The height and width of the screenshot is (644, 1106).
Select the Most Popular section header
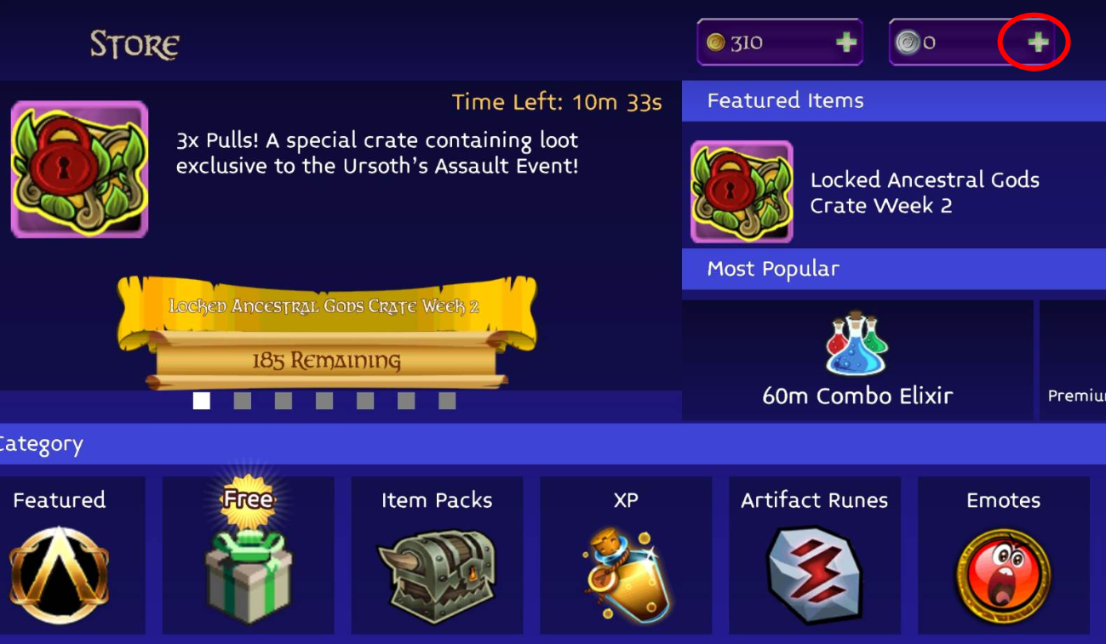894,269
